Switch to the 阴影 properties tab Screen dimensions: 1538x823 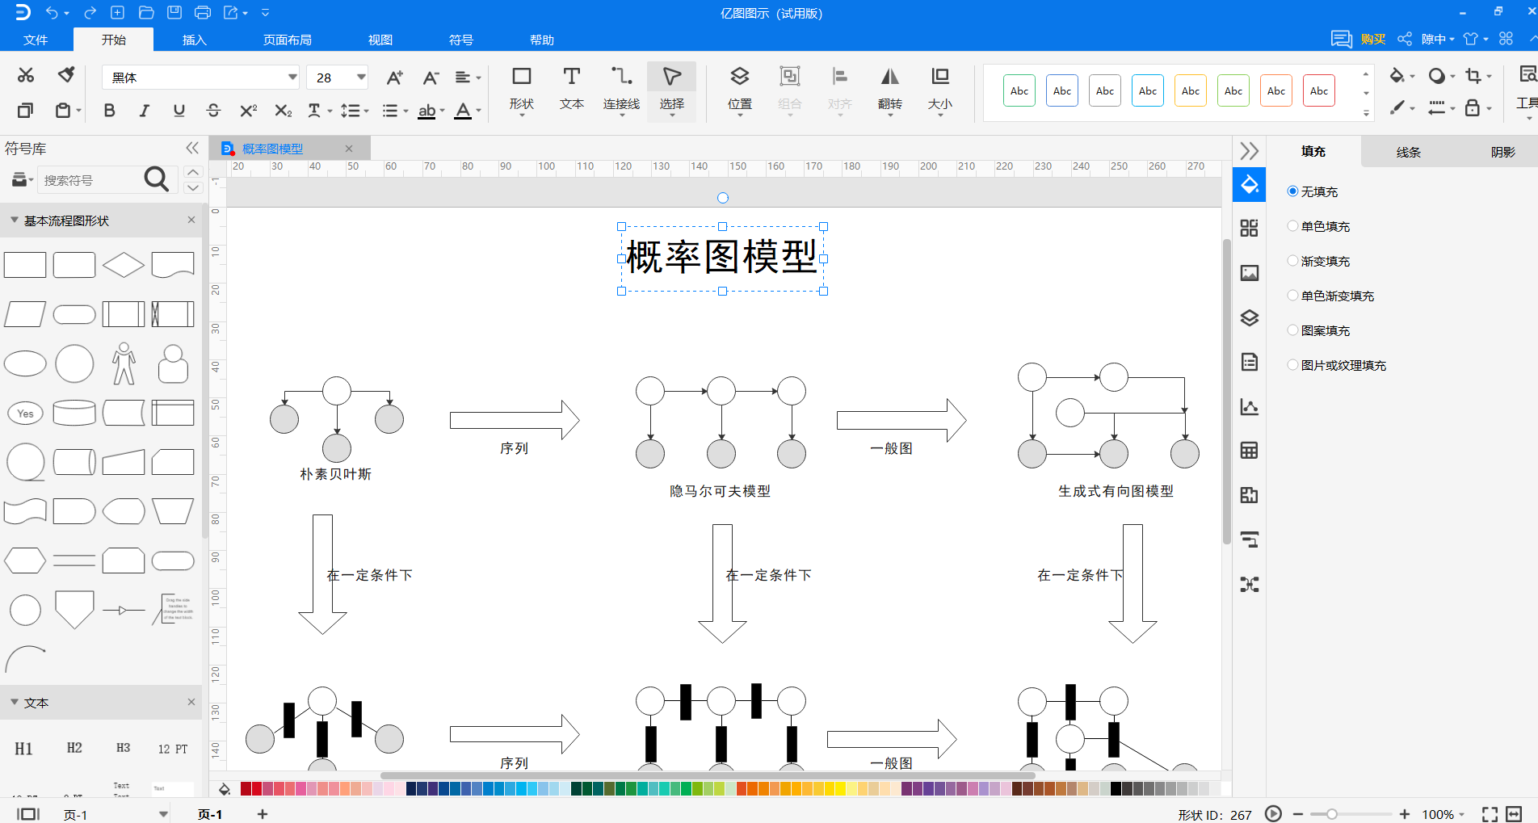click(1502, 152)
